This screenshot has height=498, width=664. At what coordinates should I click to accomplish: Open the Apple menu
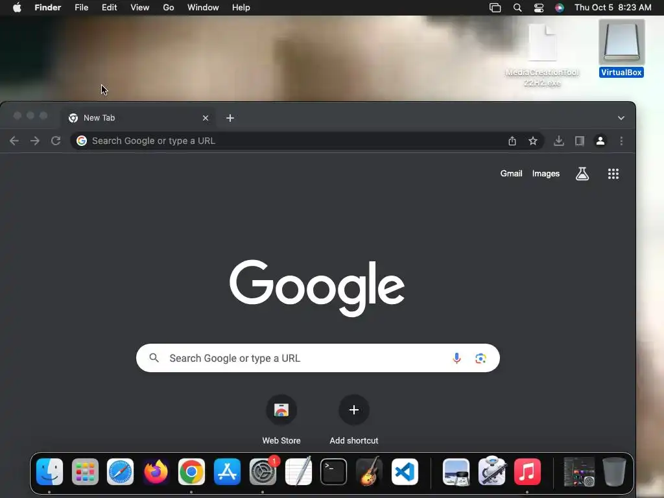tap(17, 8)
